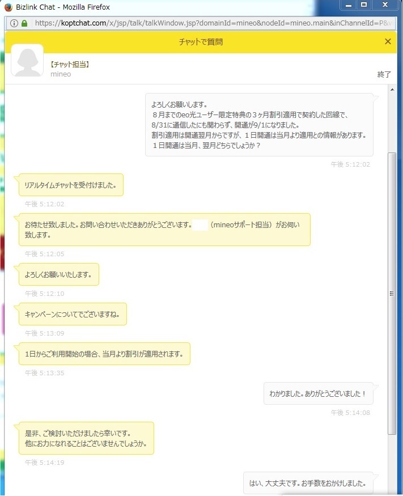The image size is (403, 496).
Task: Click the timestamp 午後 5:14:19
Action: coord(45,463)
